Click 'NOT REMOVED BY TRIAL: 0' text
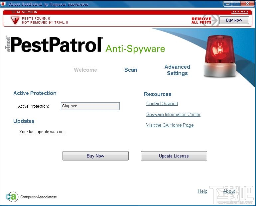The width and height of the screenshot is (256, 206). coord(45,23)
